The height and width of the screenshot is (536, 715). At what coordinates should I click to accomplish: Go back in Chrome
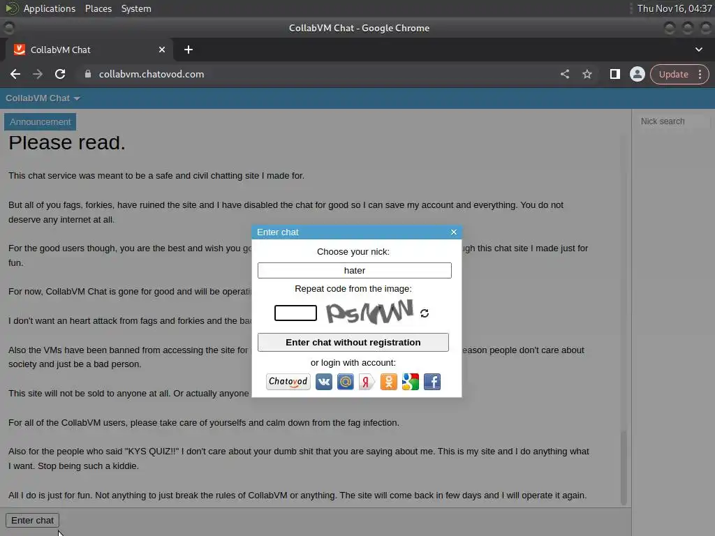[x=15, y=74]
